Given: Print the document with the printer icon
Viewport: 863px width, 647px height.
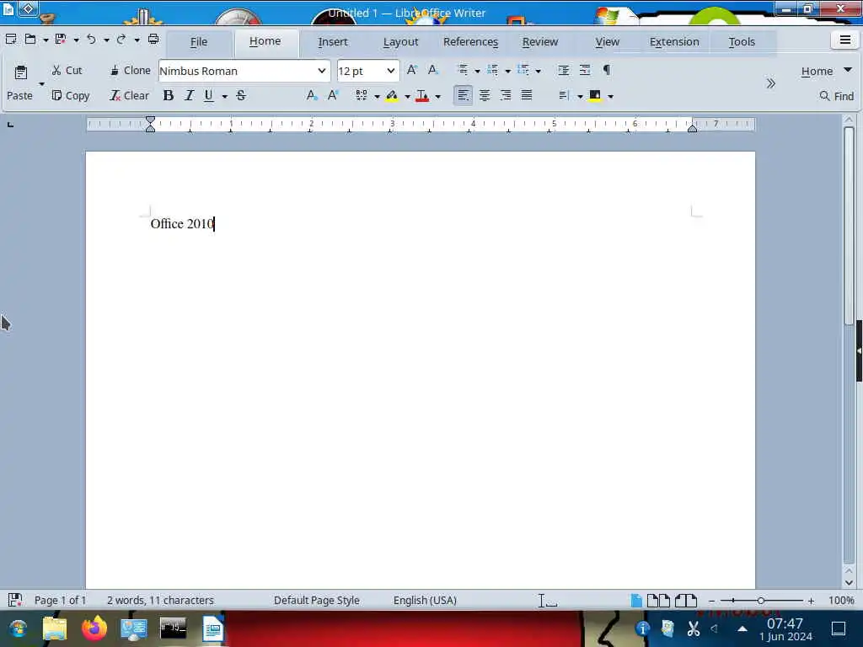Looking at the screenshot, I should tap(153, 39).
